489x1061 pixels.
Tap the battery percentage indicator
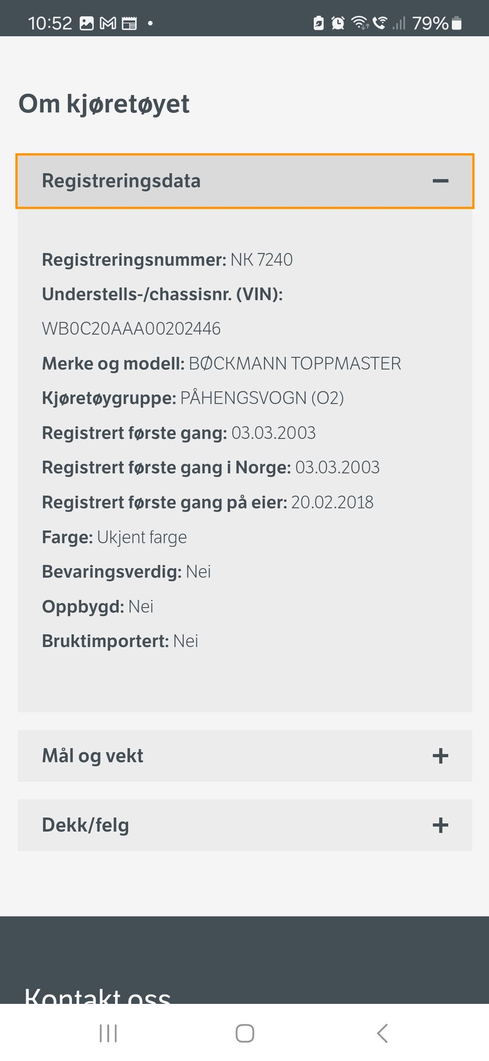click(x=429, y=23)
